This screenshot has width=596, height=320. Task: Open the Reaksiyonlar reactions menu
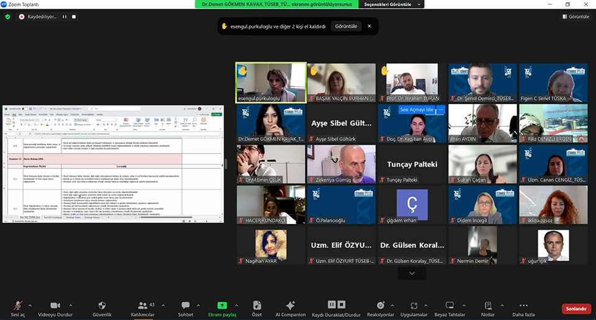point(381,307)
